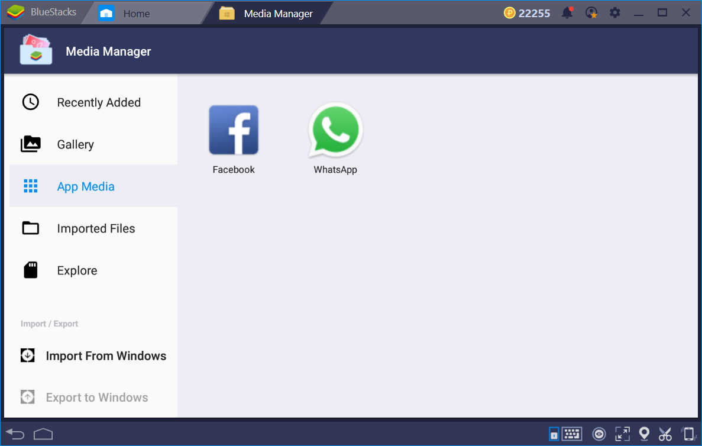The height and width of the screenshot is (446, 702).
Task: Click the bottom bar icon left of the keyboard
Action: pyautogui.click(x=554, y=434)
